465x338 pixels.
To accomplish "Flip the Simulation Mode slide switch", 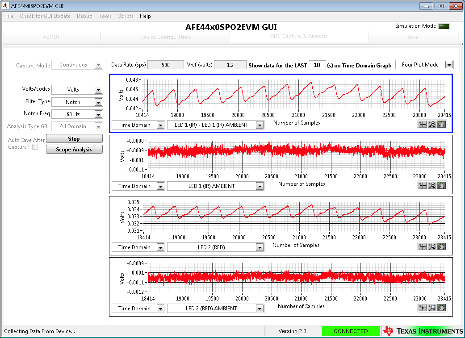I will (x=444, y=26).
